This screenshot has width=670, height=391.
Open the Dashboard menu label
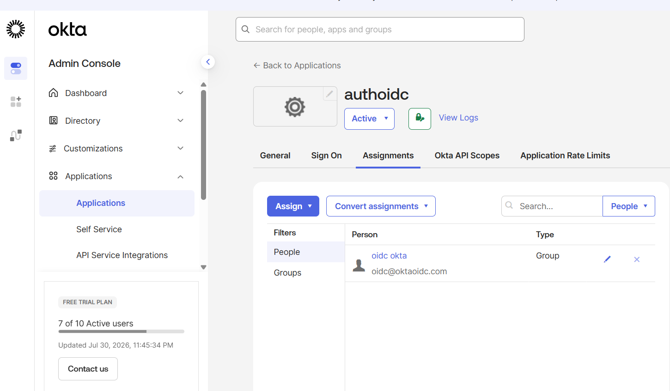pos(86,93)
